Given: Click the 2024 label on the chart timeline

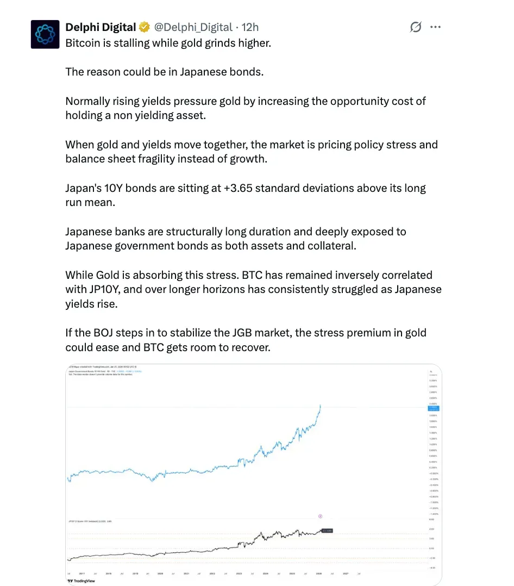Looking at the screenshot, I should click(265, 573).
